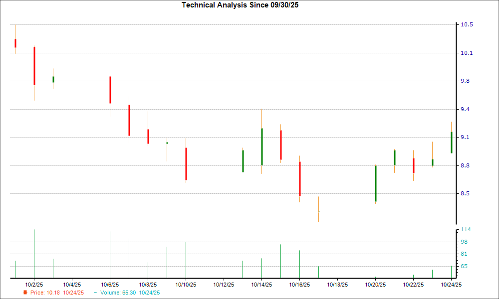Select the tall red candlestick on 10/6/25

pyautogui.click(x=110, y=90)
